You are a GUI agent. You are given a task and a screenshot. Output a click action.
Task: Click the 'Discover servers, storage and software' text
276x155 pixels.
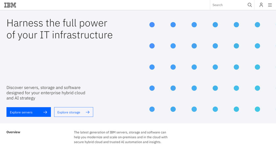point(46,93)
